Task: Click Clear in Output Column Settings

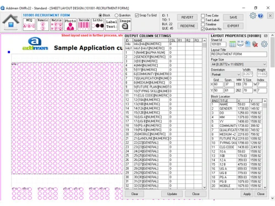Action: click(x=134, y=194)
